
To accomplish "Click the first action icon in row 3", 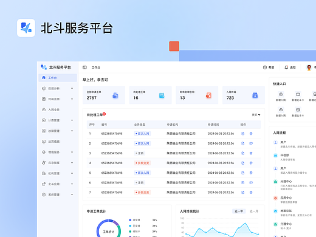I will coord(242,153).
